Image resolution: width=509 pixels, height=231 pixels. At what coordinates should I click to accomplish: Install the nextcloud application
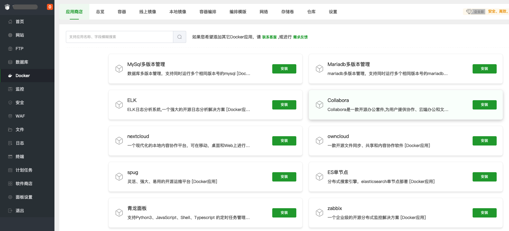click(x=284, y=141)
